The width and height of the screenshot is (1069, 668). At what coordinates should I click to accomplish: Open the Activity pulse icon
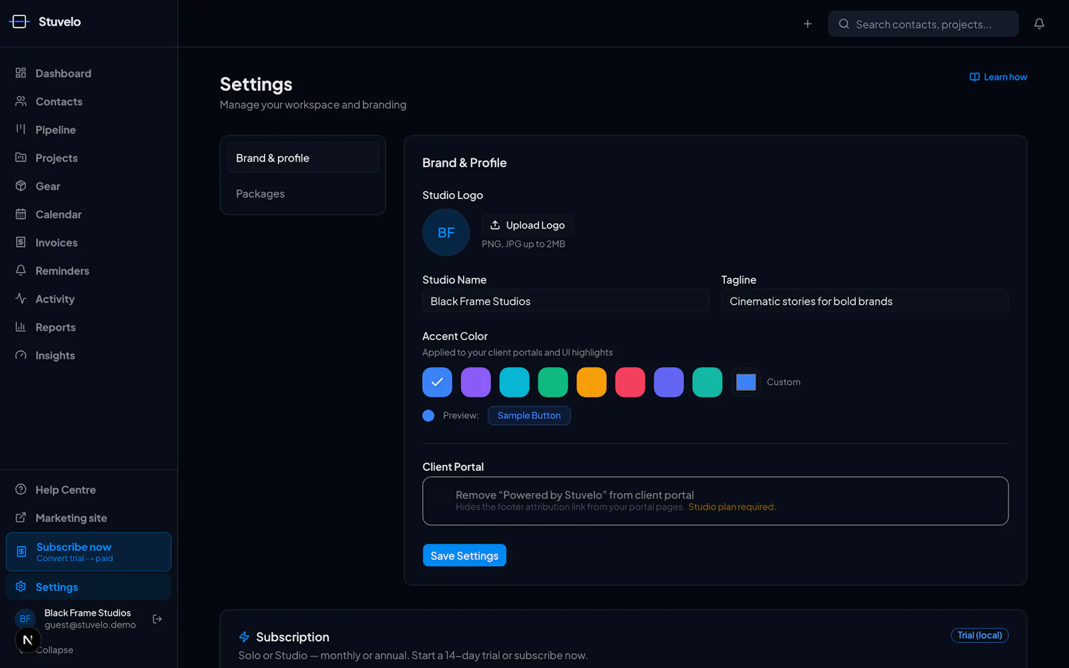pos(21,299)
